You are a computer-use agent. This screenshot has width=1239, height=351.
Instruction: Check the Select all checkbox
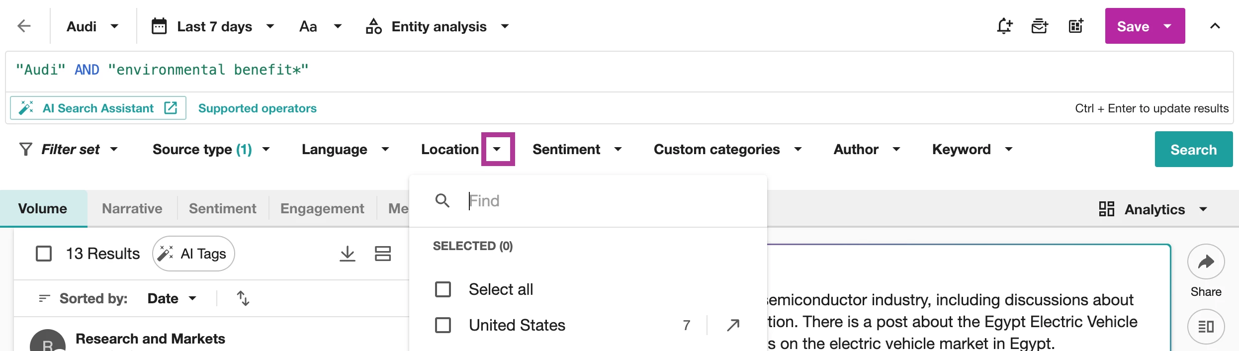tap(443, 289)
